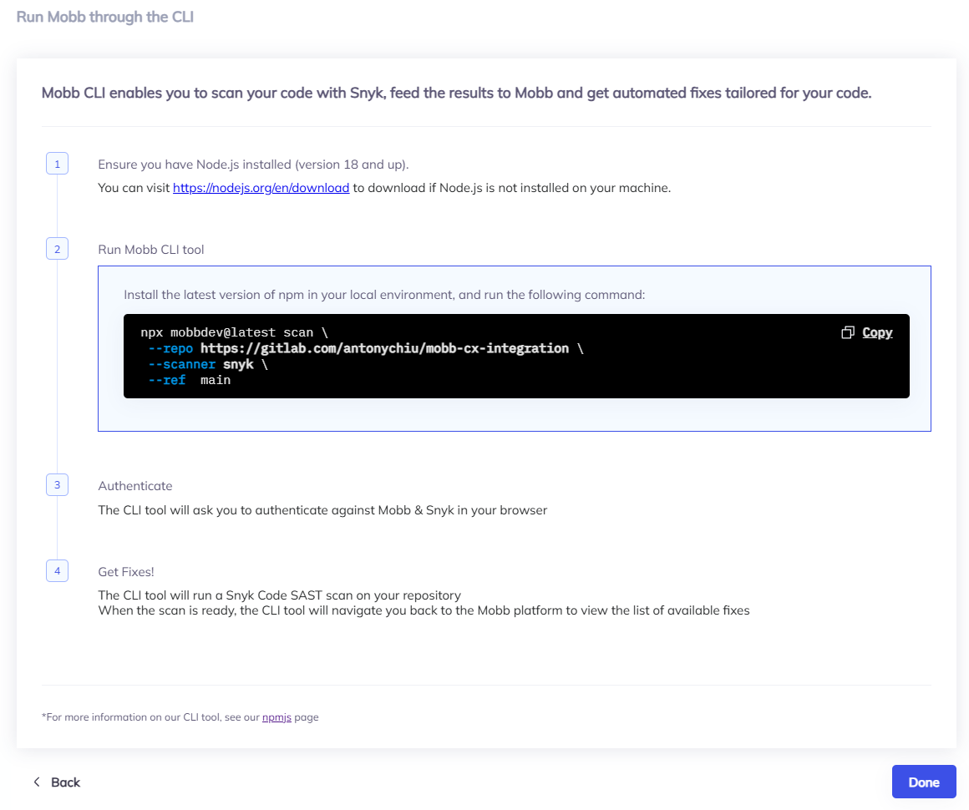Click the step 1 number badge

pyautogui.click(x=57, y=165)
